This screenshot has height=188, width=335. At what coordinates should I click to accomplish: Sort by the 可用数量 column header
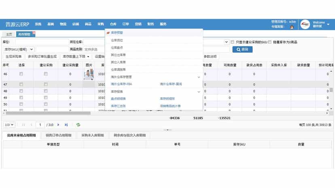point(230,65)
